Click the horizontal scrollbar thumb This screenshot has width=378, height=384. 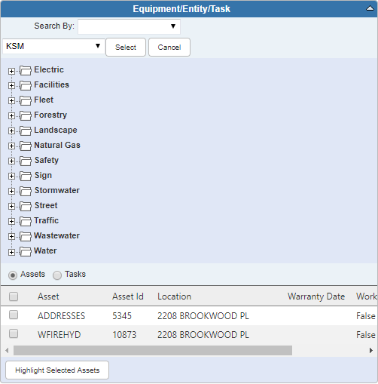click(153, 350)
